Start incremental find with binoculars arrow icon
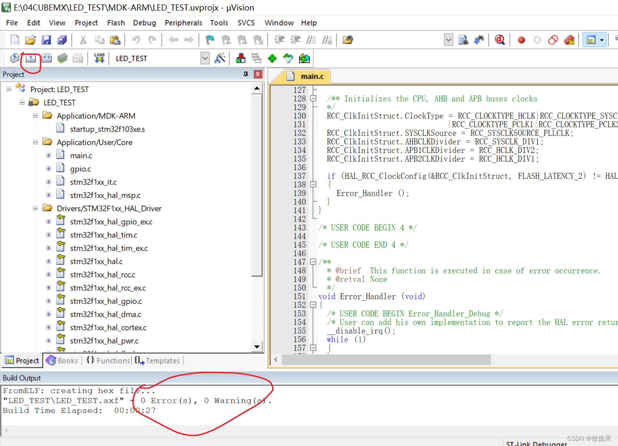The width and height of the screenshot is (618, 446). (479, 40)
